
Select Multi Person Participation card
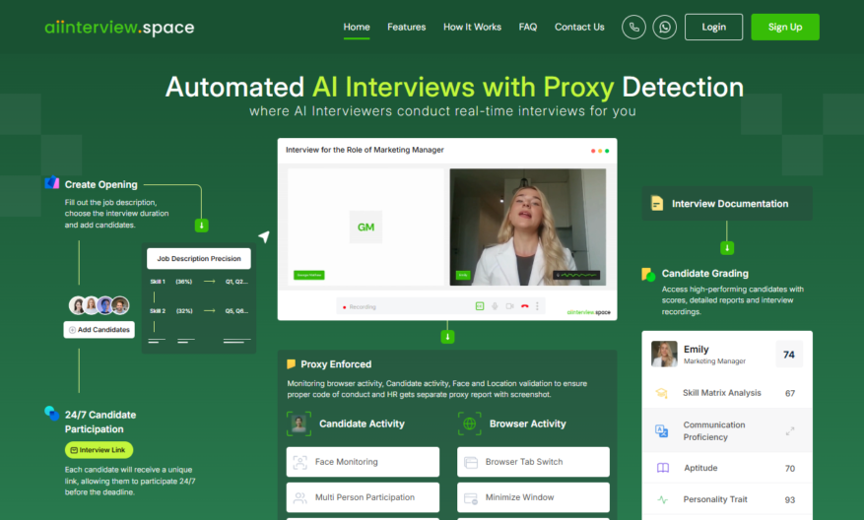[x=364, y=497]
